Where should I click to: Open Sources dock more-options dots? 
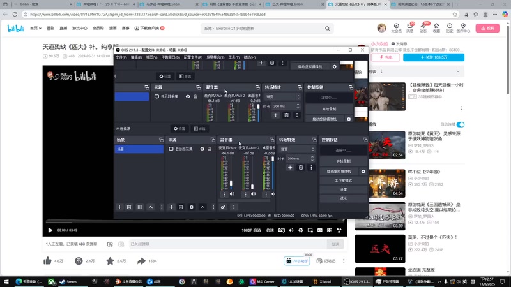(x=213, y=207)
